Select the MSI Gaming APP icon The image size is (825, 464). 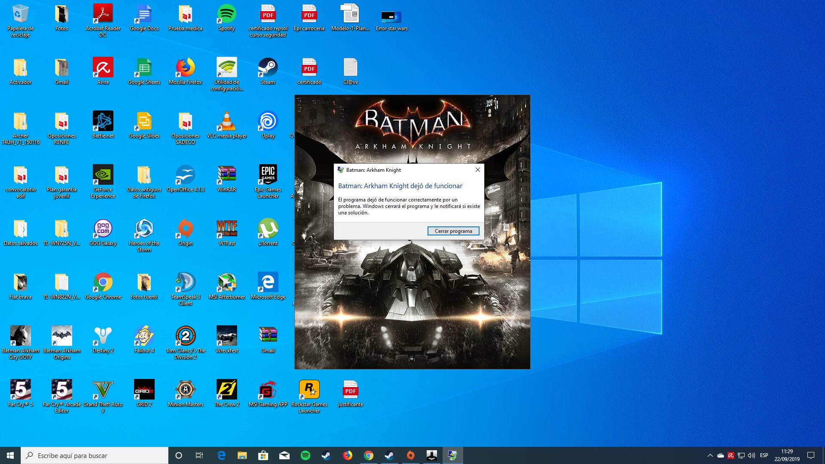(x=268, y=393)
